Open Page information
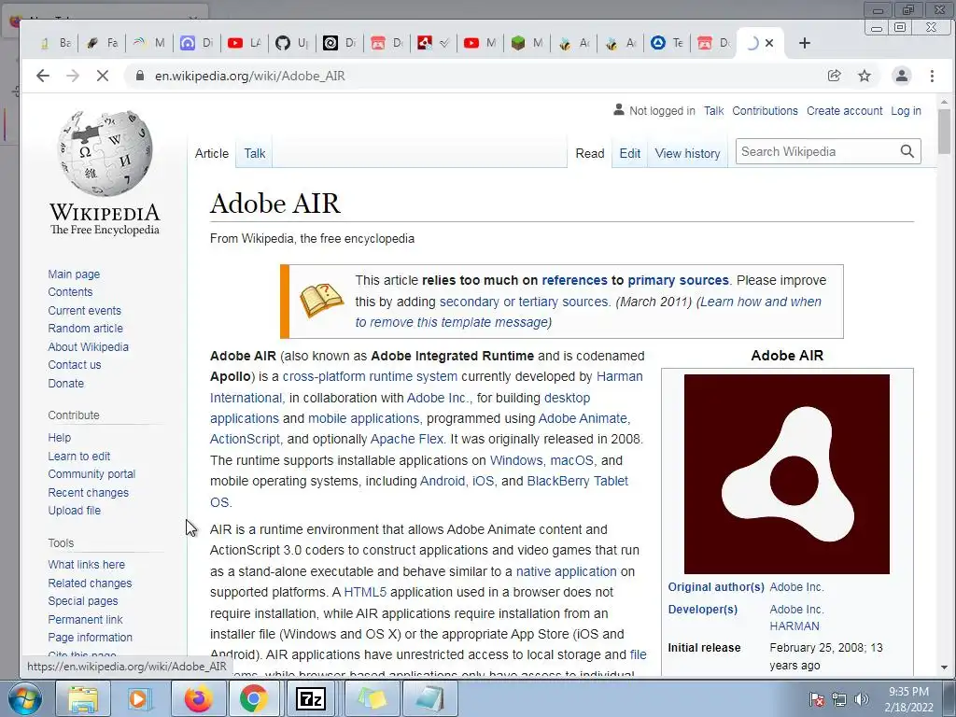 pyautogui.click(x=90, y=637)
